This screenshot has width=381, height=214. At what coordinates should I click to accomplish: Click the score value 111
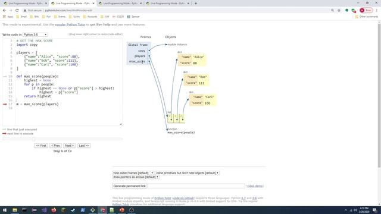click(201, 83)
